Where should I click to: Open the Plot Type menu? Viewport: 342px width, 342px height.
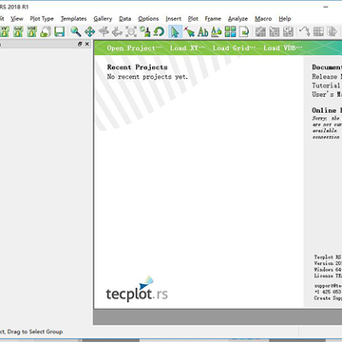pyautogui.click(x=42, y=19)
